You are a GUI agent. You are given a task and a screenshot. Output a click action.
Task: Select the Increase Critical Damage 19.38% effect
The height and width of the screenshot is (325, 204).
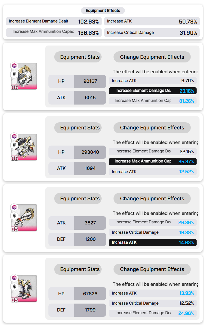click(x=153, y=232)
